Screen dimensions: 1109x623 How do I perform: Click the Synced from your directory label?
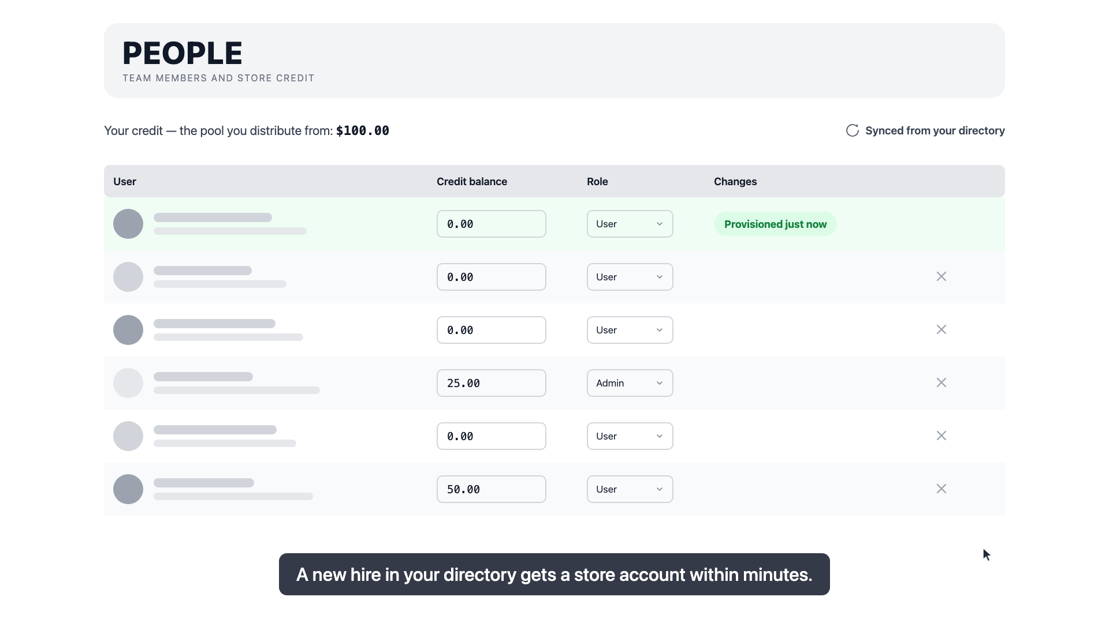pos(935,130)
